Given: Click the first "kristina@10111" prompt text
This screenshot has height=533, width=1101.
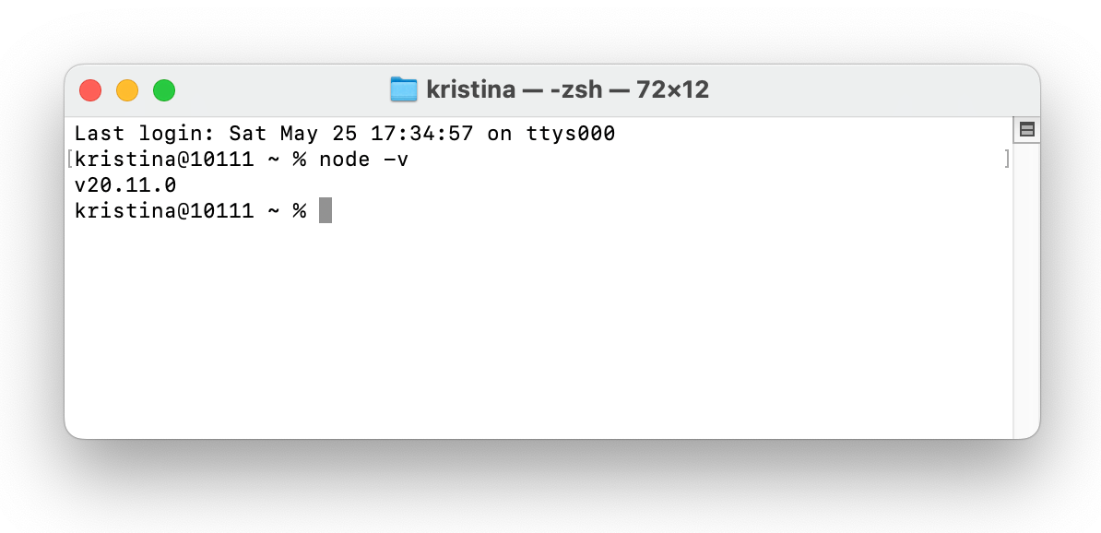Looking at the screenshot, I should pyautogui.click(x=164, y=160).
